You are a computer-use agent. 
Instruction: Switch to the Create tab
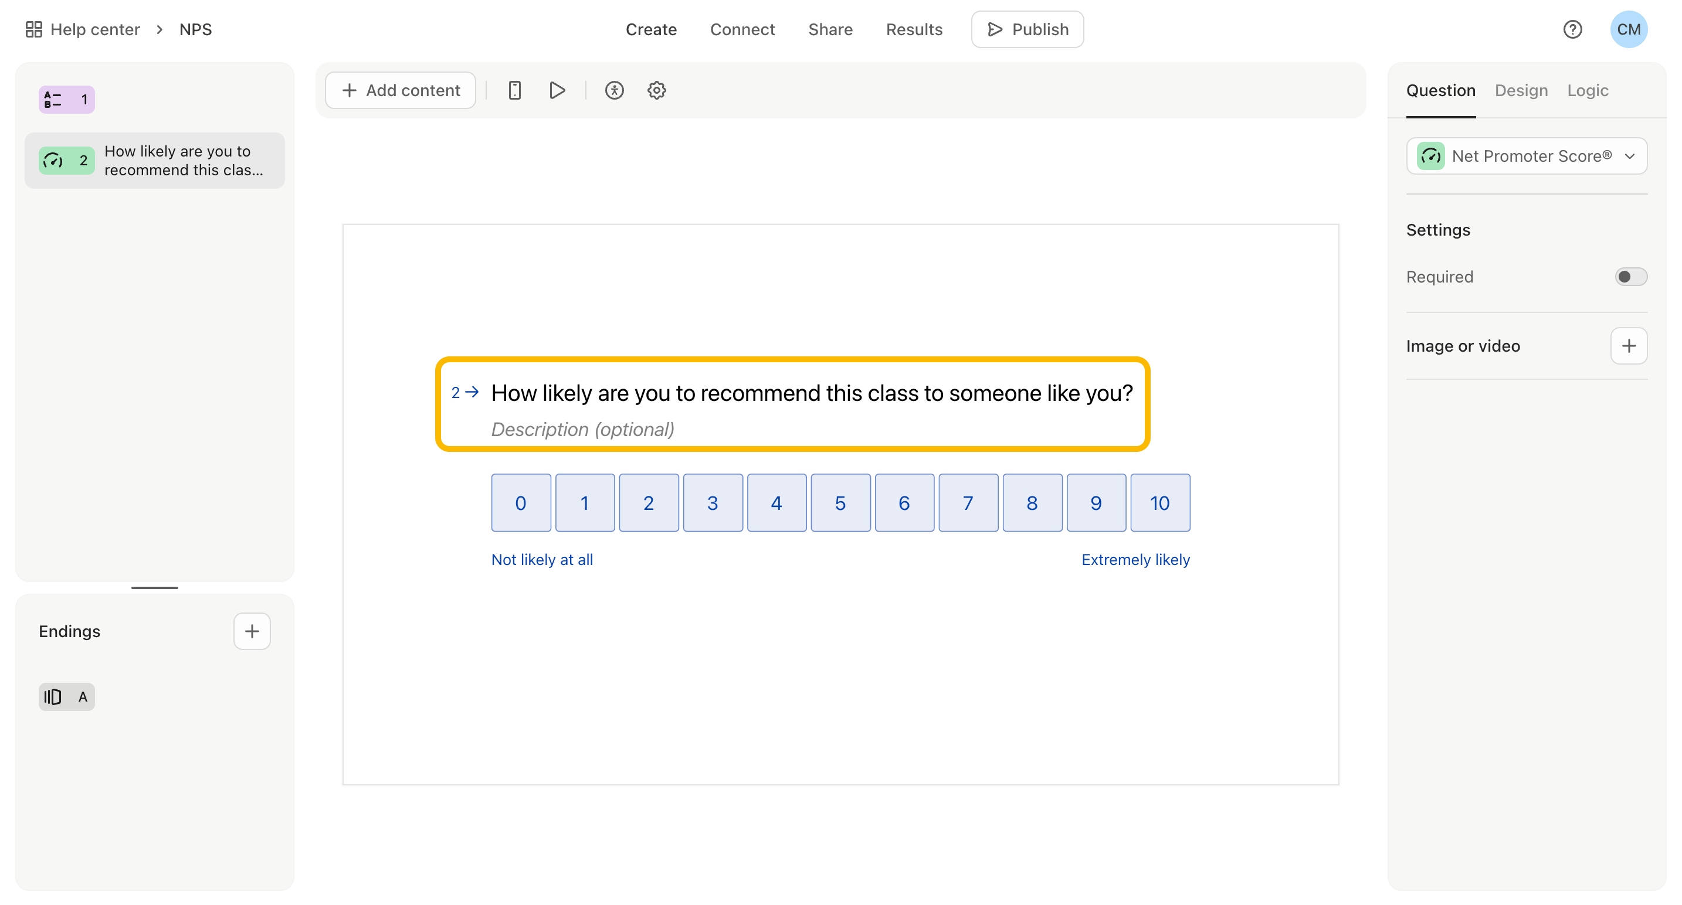[651, 29]
